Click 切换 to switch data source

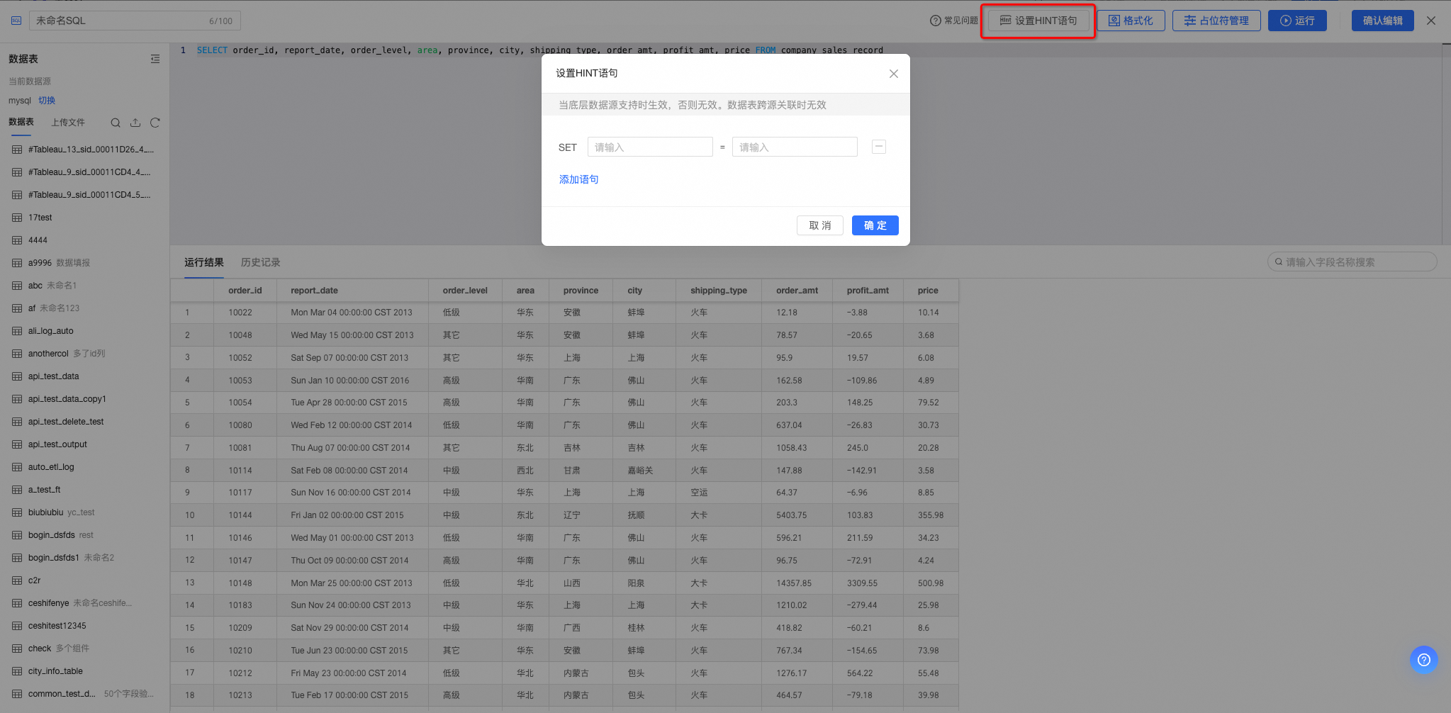coord(47,101)
